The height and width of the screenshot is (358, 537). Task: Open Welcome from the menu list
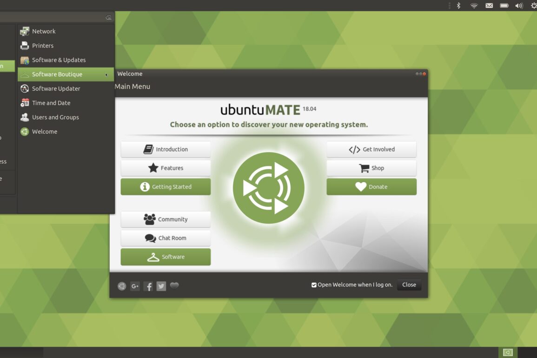[66, 132]
